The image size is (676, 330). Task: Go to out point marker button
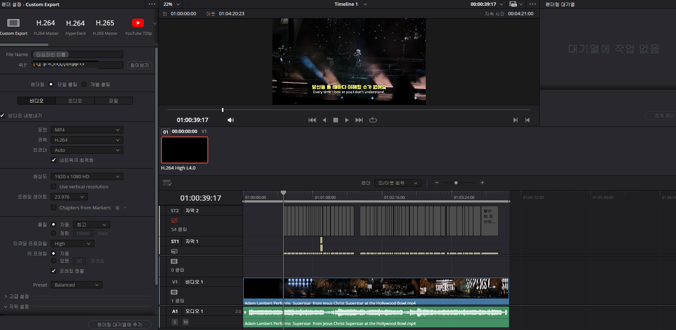[x=527, y=120]
